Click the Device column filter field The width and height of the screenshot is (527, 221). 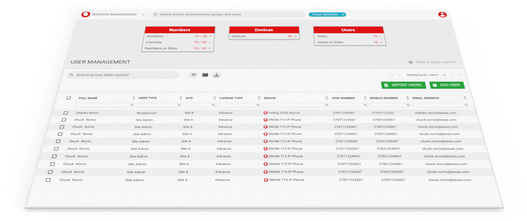coord(296,105)
